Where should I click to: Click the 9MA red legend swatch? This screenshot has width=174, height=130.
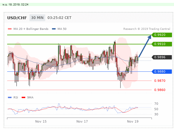(23, 98)
